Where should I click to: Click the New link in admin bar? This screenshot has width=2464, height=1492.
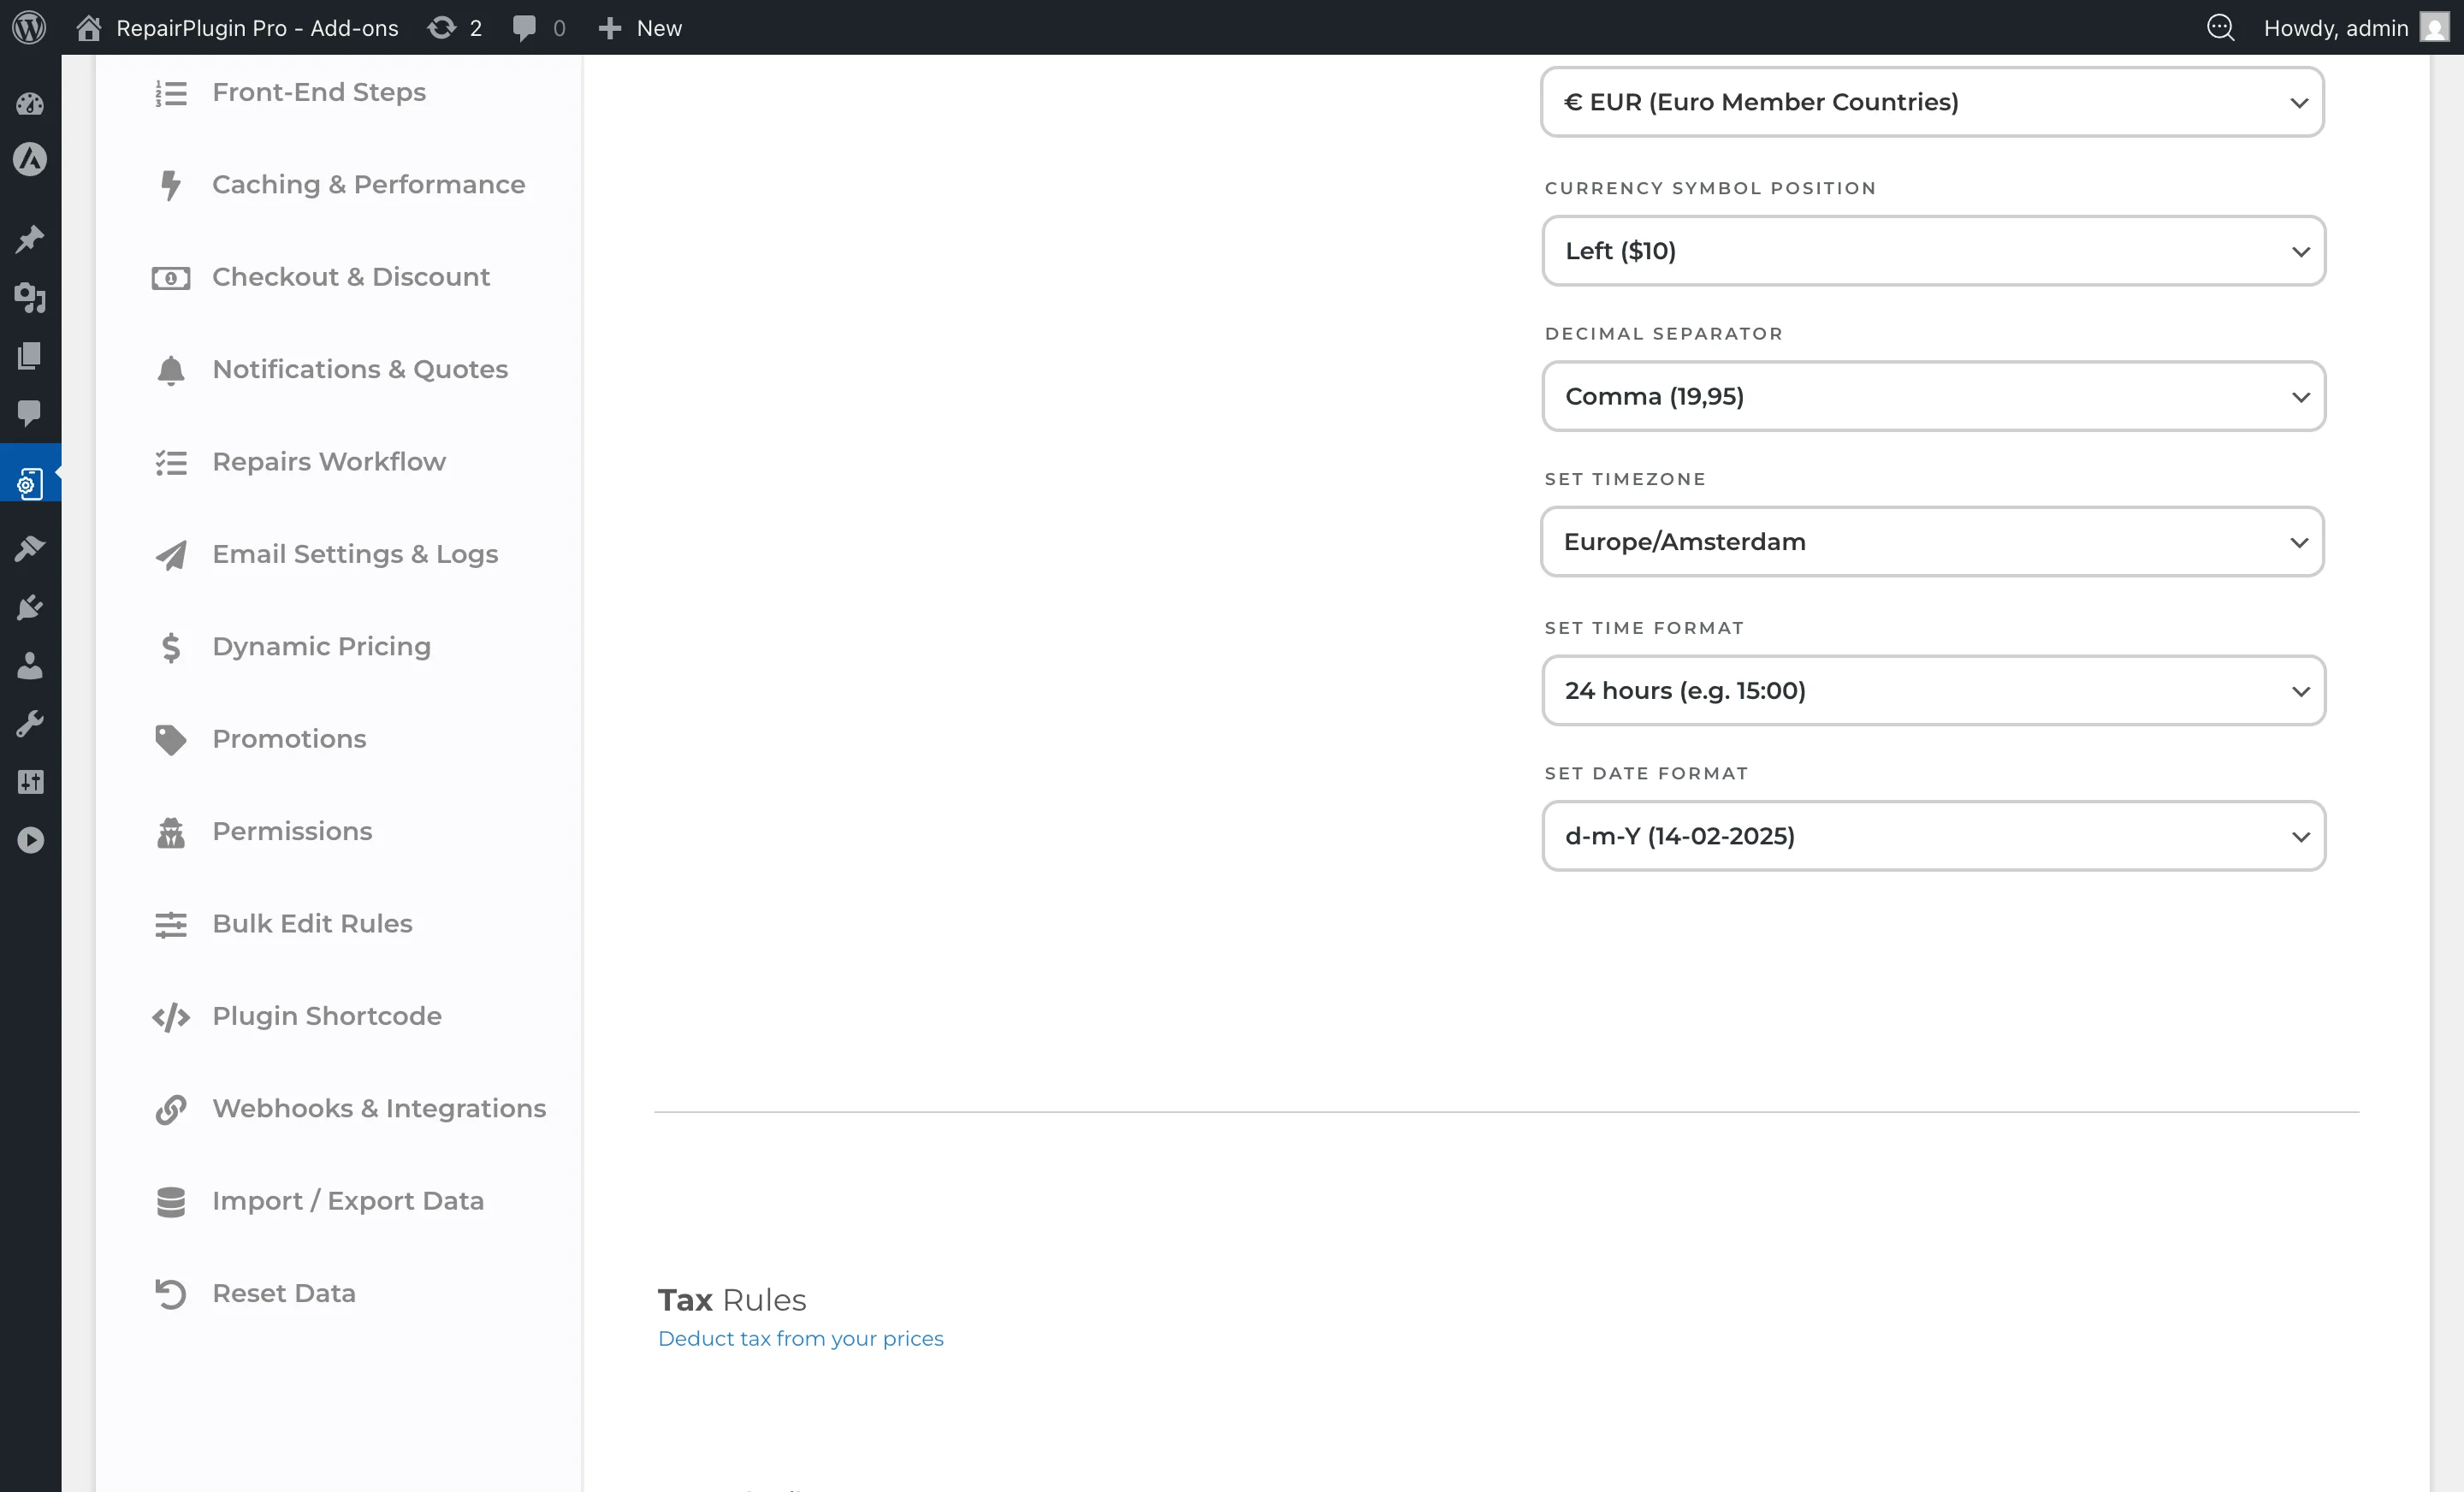[x=659, y=28]
